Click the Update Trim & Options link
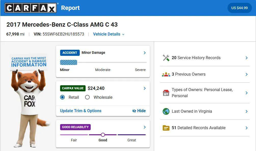Screen dimensions: 256x151 click(81, 111)
